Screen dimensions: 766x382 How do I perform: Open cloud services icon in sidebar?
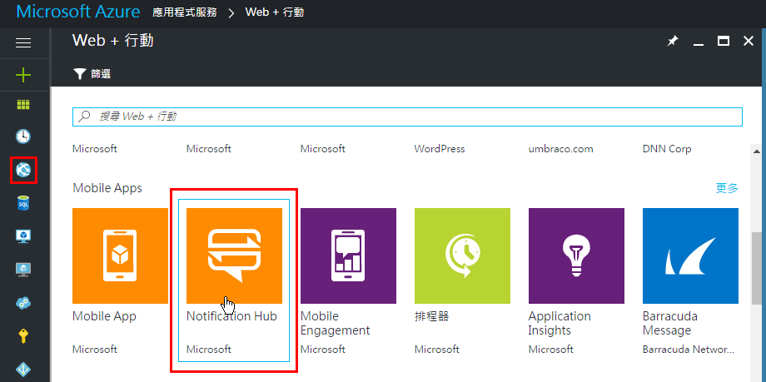pos(23,303)
